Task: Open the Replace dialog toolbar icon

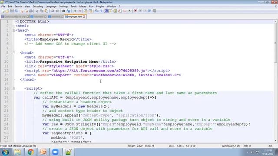Action: pos(69,11)
